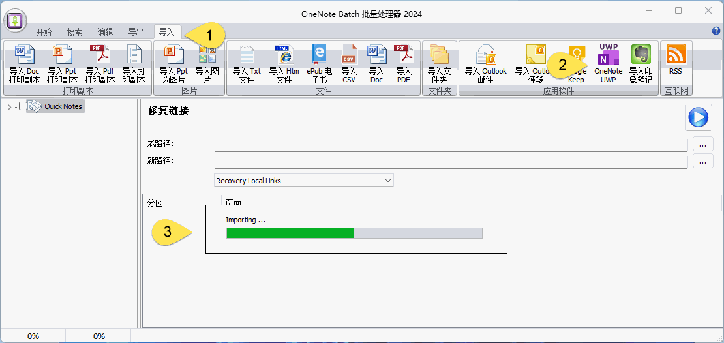Image resolution: width=724 pixels, height=343 pixels.
Task: Open the Recovery Local Links dropdown
Action: [304, 181]
